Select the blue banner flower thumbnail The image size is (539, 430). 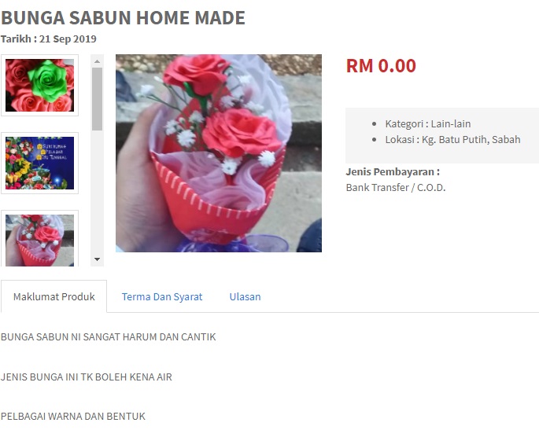coord(40,164)
